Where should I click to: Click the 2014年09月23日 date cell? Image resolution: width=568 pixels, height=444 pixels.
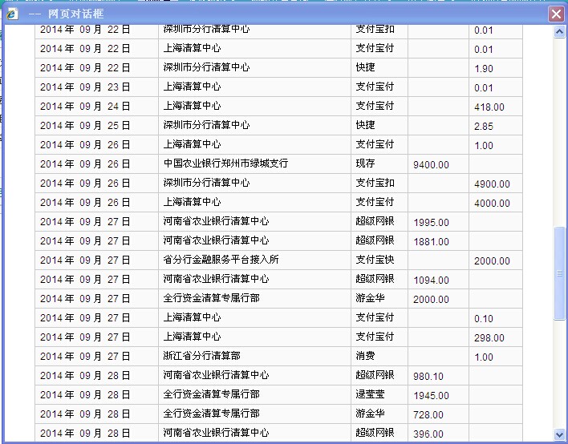85,87
